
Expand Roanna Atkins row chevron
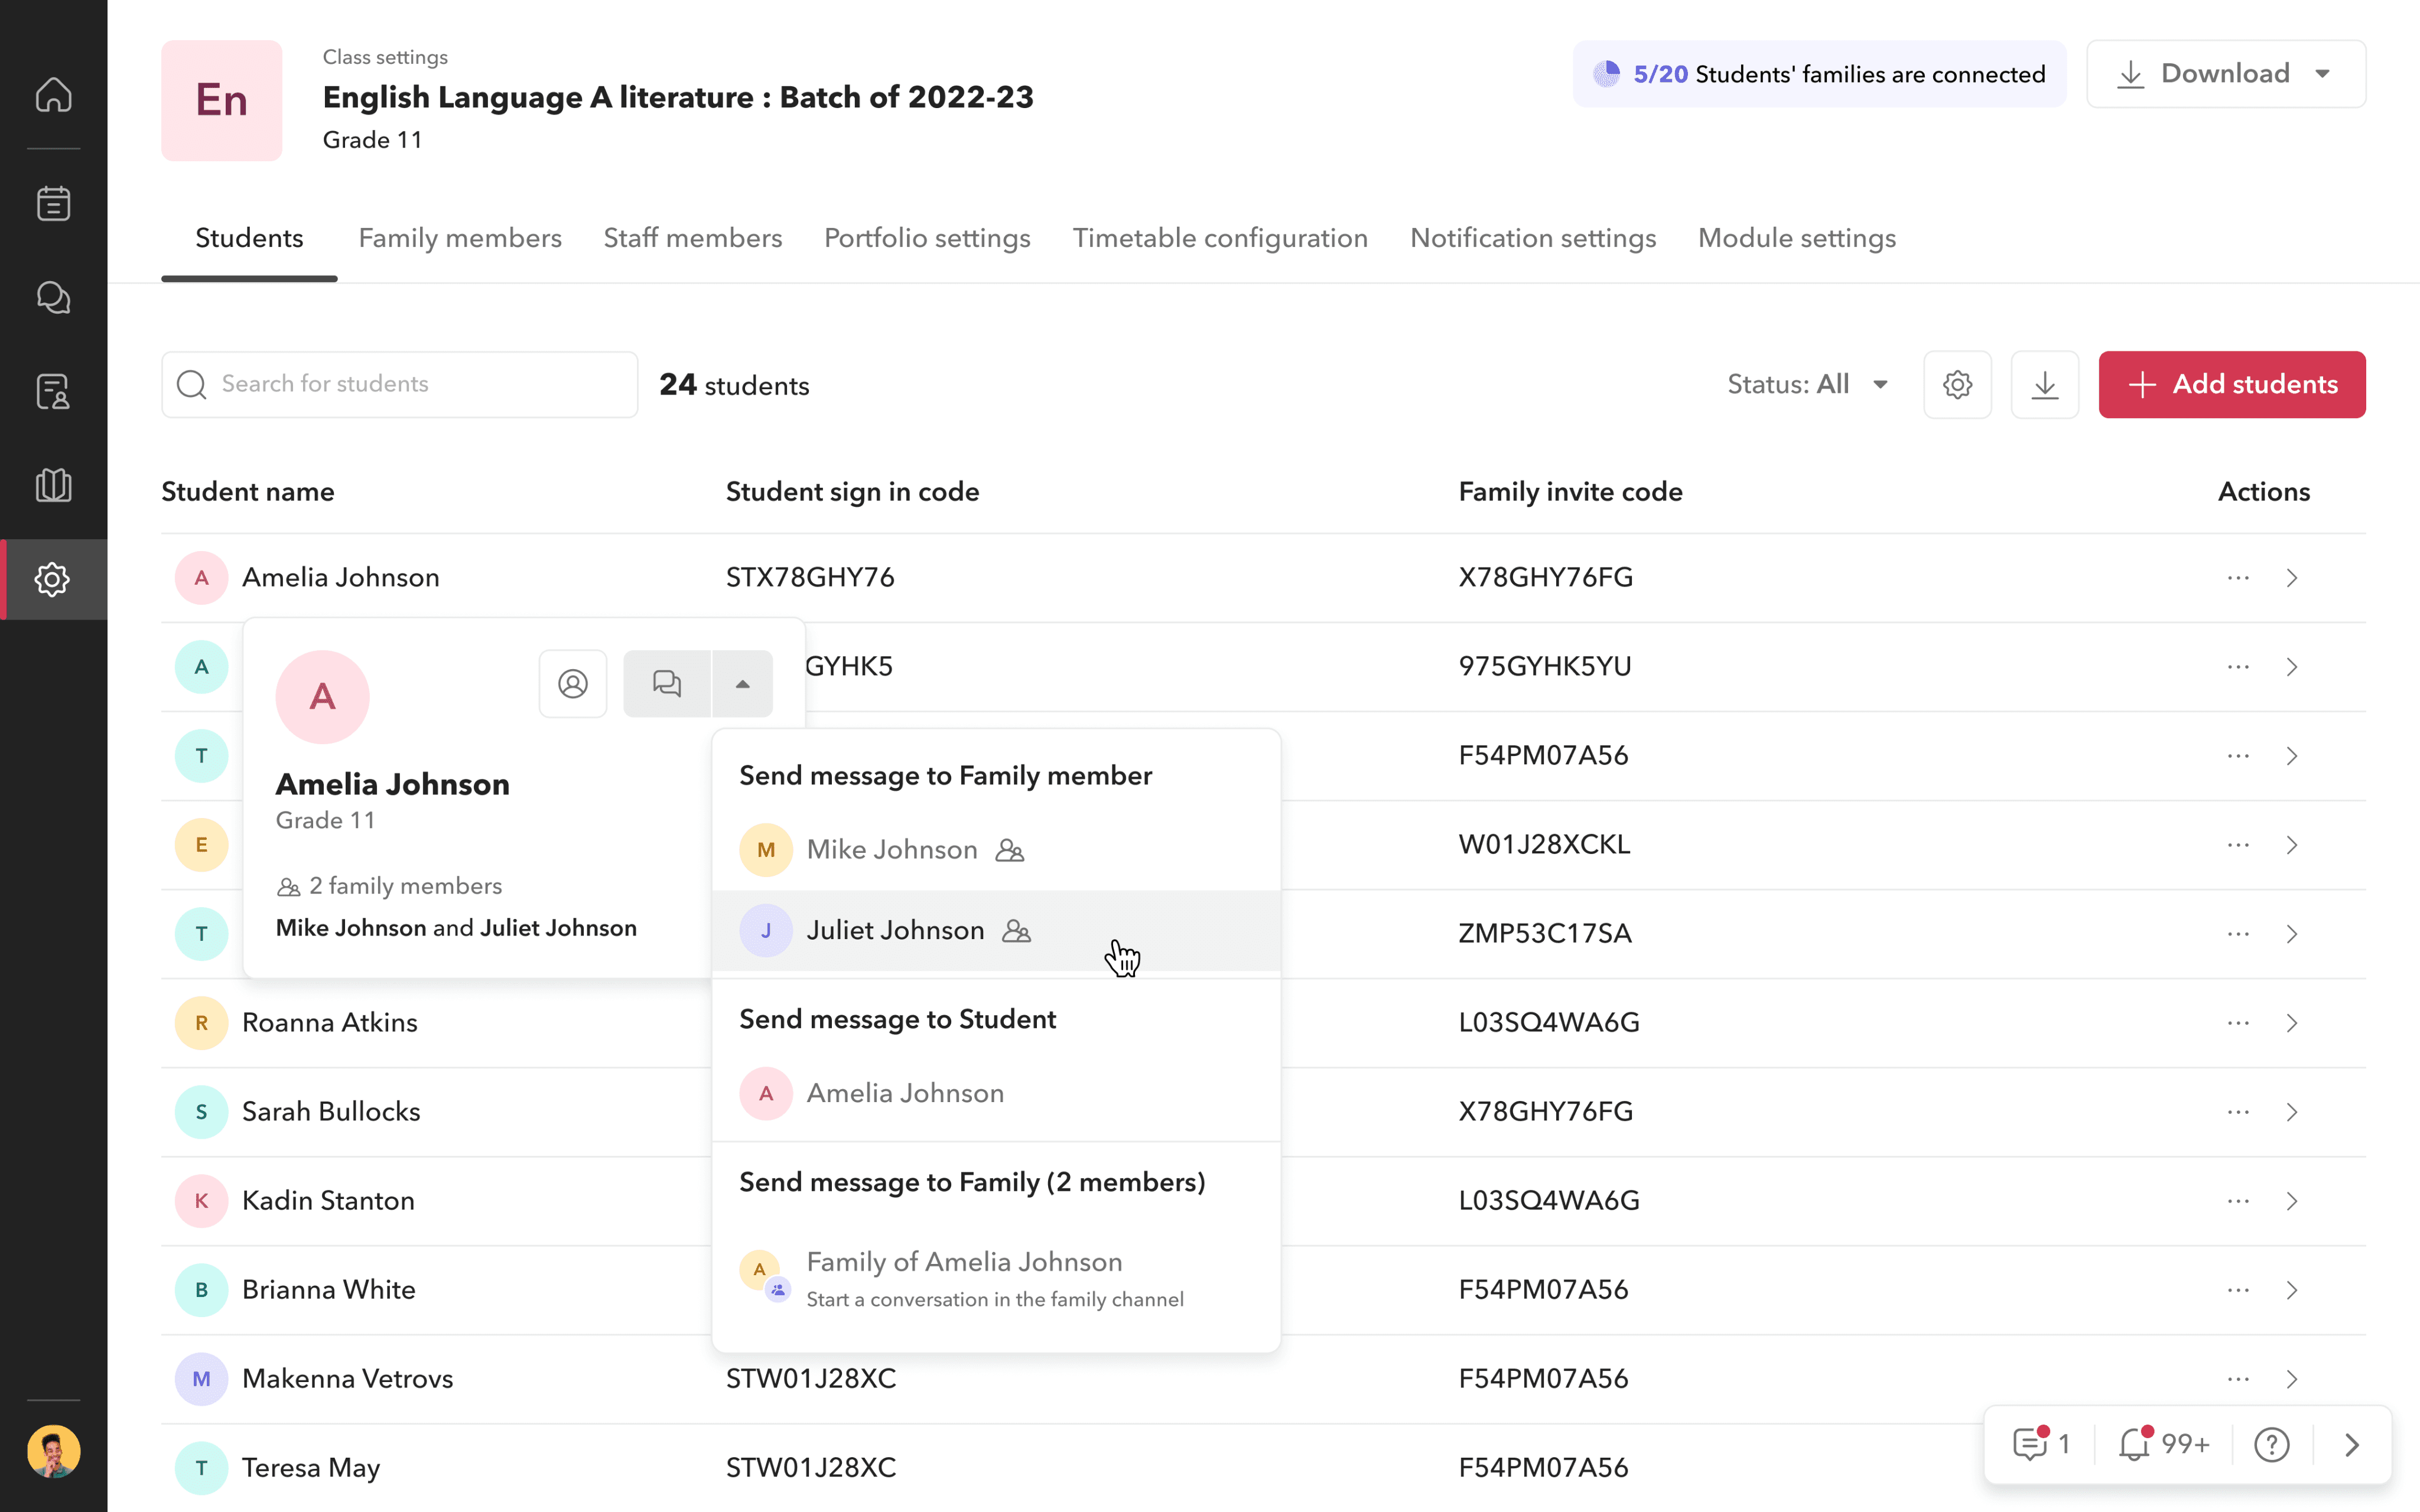(x=2292, y=1023)
